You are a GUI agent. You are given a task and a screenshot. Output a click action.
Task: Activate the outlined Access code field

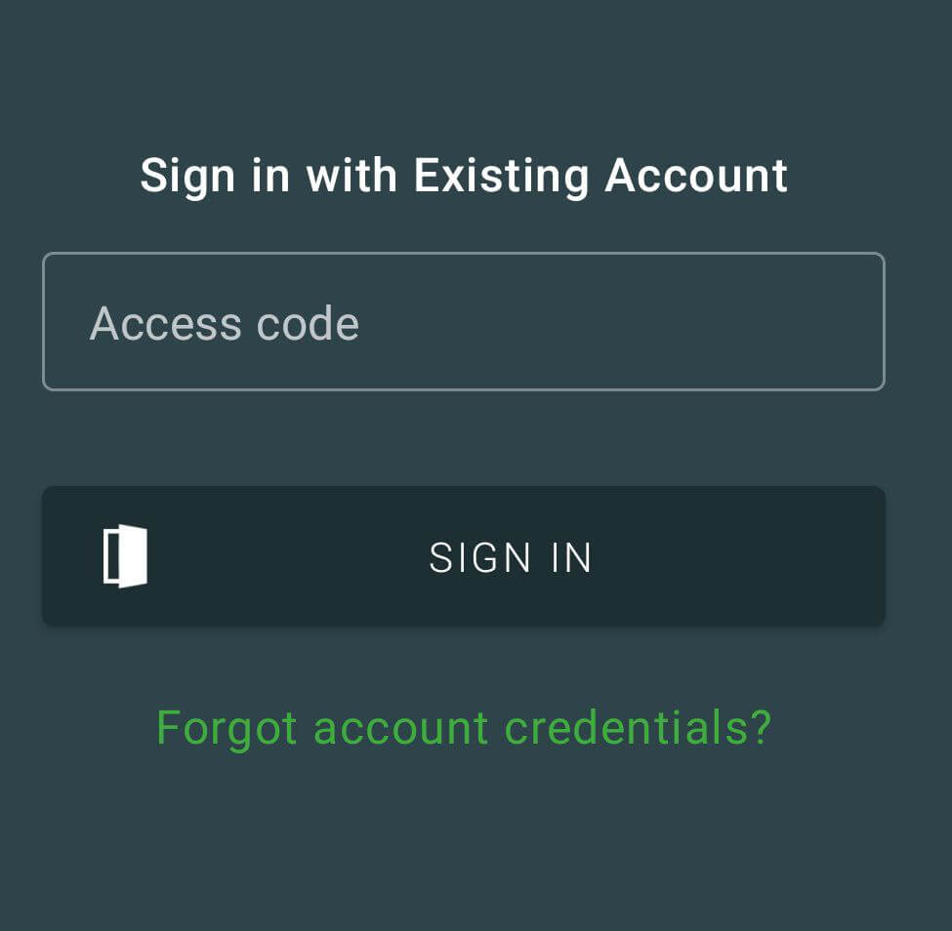coord(463,322)
